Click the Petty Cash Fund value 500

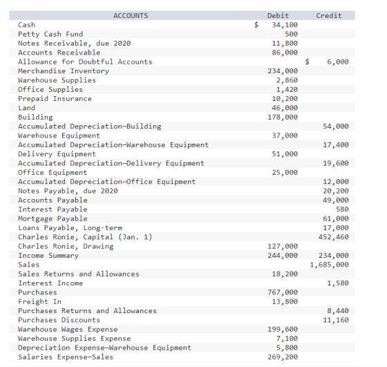pyautogui.click(x=291, y=34)
